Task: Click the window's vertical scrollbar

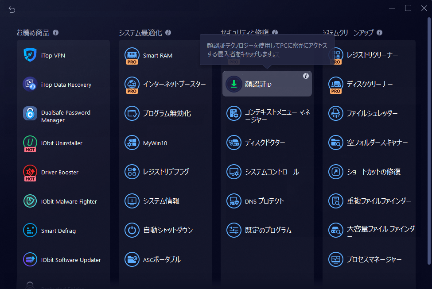Action: pos(429,141)
